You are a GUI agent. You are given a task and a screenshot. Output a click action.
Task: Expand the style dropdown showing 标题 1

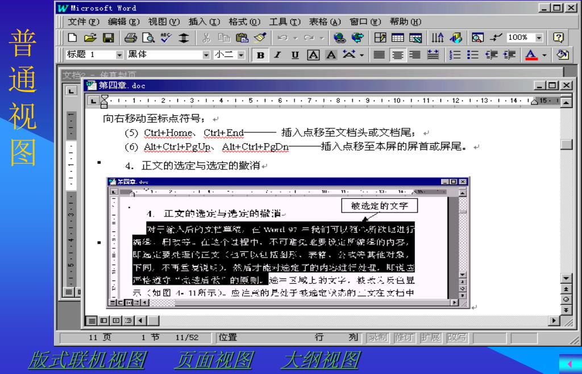click(x=119, y=55)
